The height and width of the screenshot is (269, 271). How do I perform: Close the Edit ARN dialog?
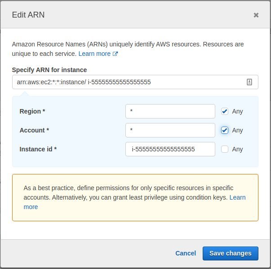256,15
